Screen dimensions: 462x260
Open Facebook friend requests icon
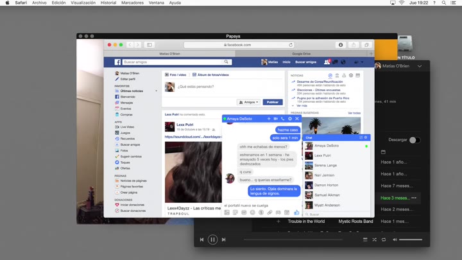pyautogui.click(x=327, y=62)
